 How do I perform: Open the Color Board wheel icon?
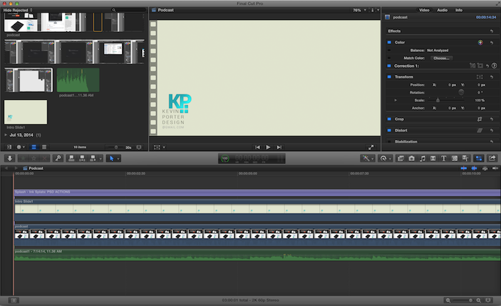coord(480,42)
